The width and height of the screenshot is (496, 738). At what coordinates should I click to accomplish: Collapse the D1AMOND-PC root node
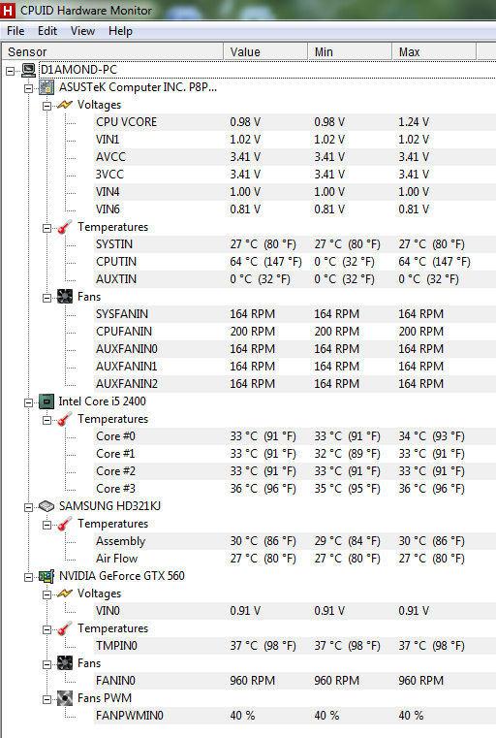click(x=11, y=72)
